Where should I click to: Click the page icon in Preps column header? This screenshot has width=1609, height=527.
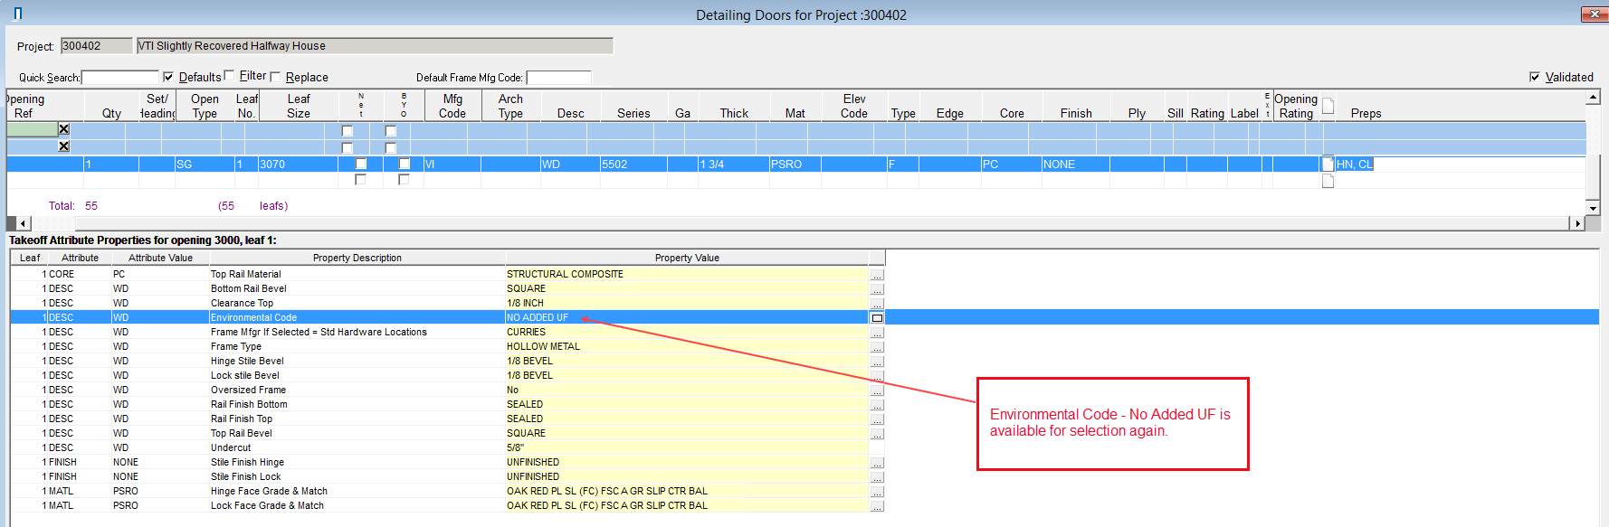[1328, 107]
